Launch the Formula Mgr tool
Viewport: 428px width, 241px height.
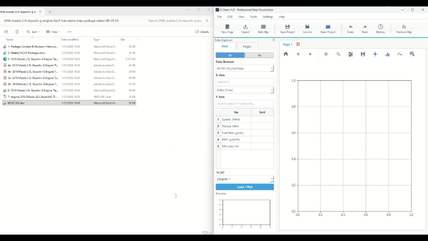(x=404, y=28)
